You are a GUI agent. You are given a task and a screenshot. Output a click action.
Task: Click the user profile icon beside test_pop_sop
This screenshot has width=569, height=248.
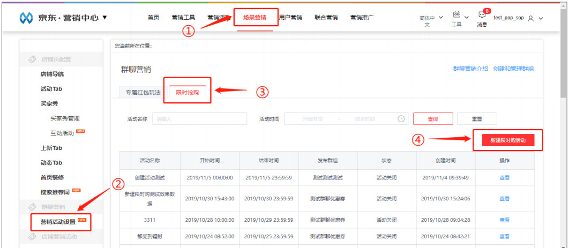pos(530,18)
